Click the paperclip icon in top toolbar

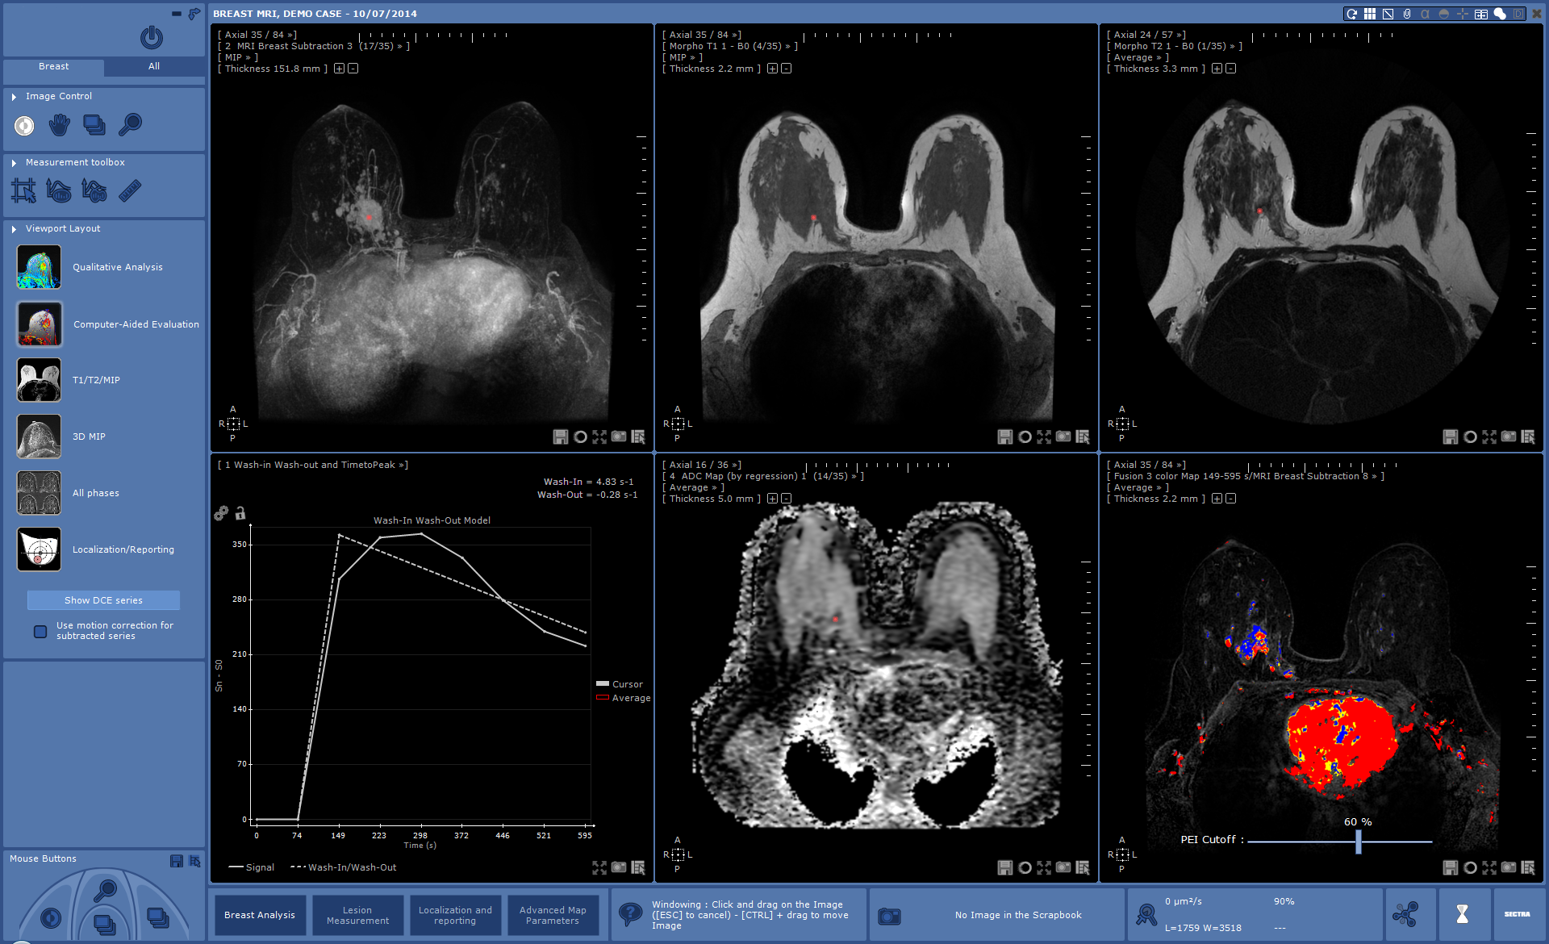tap(1407, 14)
